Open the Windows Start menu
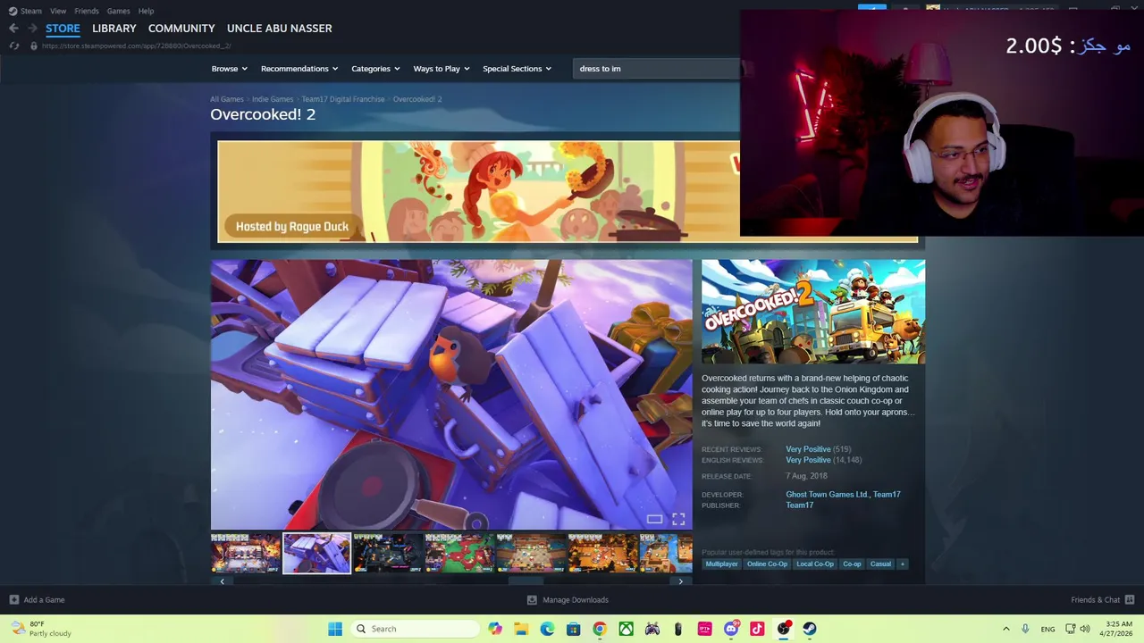 coord(335,629)
